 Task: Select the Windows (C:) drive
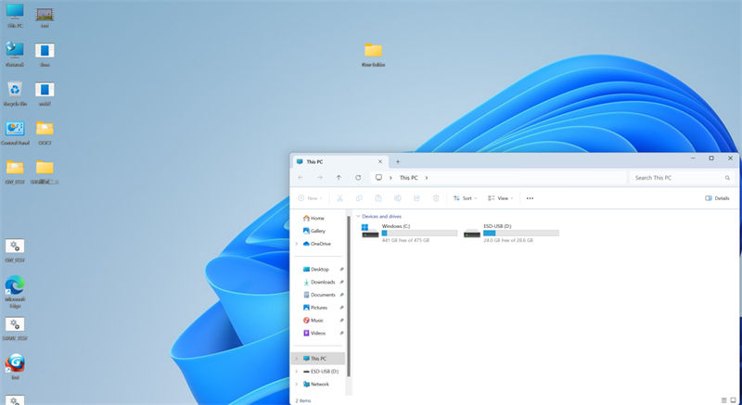[x=409, y=234]
